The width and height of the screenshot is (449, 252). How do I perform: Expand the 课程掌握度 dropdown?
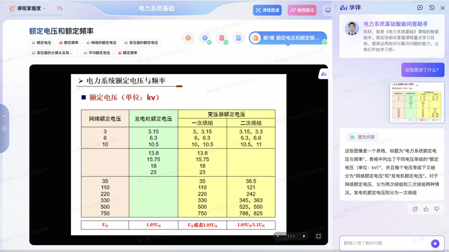[x=44, y=9]
